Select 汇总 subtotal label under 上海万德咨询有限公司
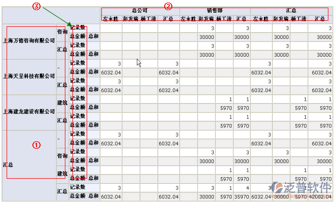Screen dimensions: 336x204 [x=62, y=50]
